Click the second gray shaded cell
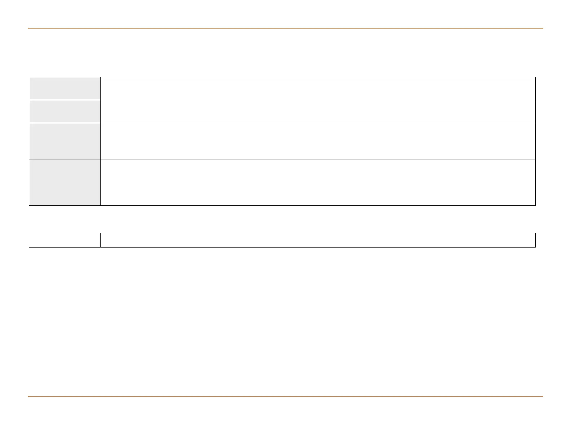This screenshot has width=571, height=441. [65, 111]
